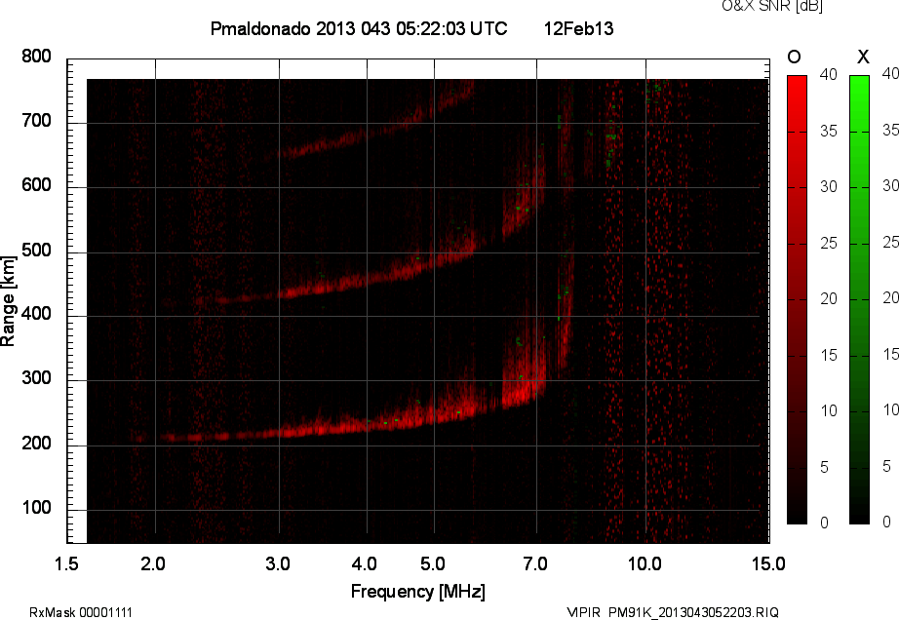Click the 400 range axis tick label
The image size is (899, 620).
pyautogui.click(x=36, y=314)
